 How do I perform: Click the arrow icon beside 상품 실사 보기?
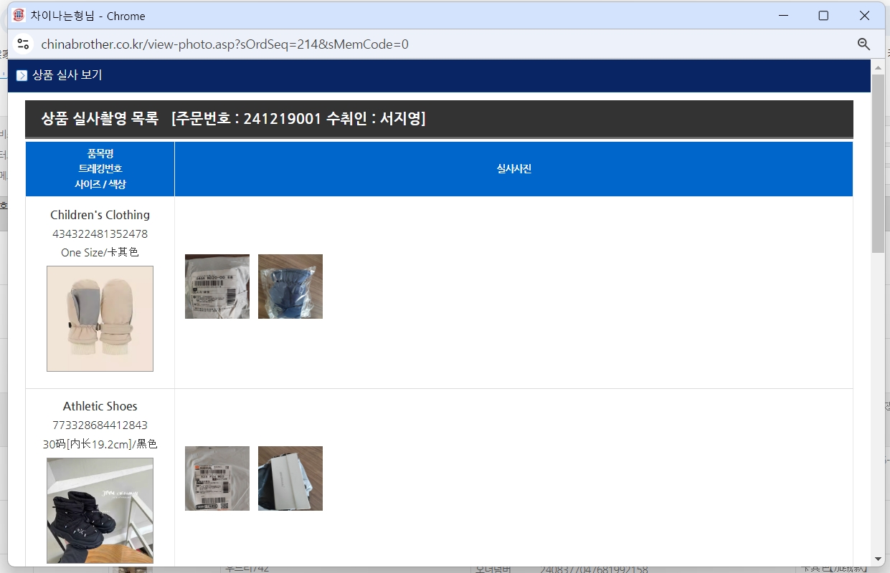click(22, 75)
